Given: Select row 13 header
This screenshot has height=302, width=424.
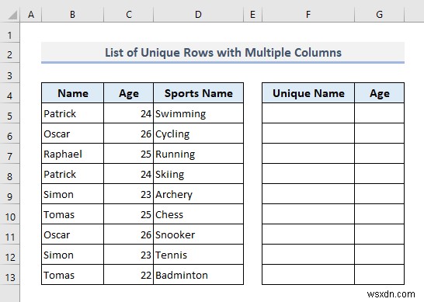Looking at the screenshot, I should point(10,275).
